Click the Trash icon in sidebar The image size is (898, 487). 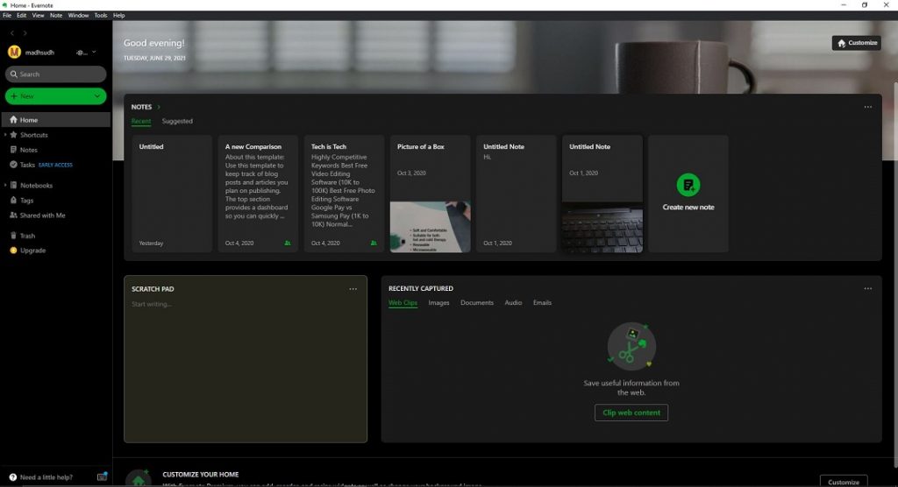(14, 236)
